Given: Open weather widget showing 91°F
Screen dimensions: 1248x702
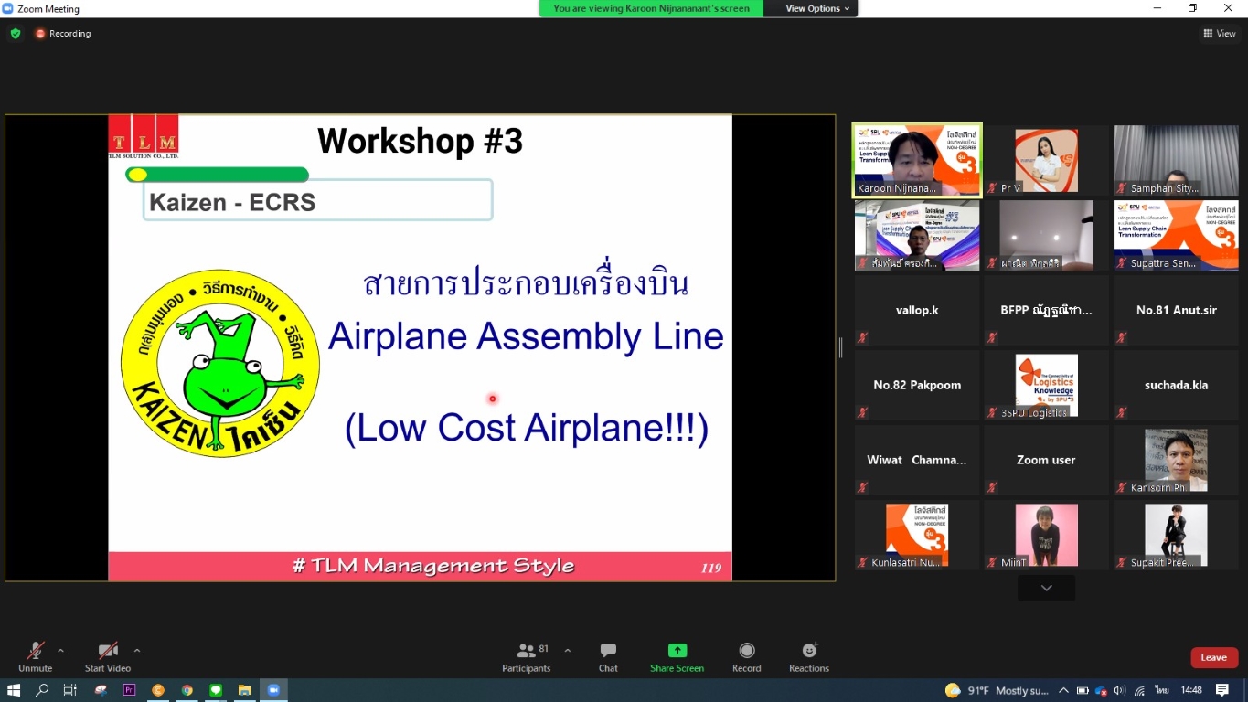Looking at the screenshot, I should [997, 690].
